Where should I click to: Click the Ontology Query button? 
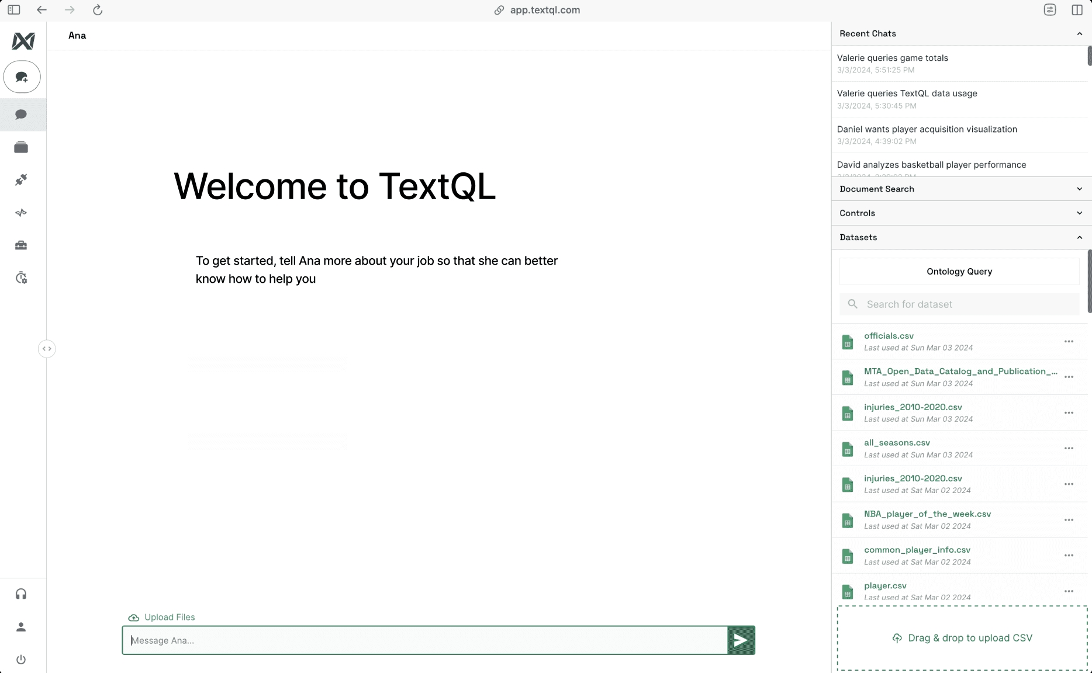coord(959,272)
